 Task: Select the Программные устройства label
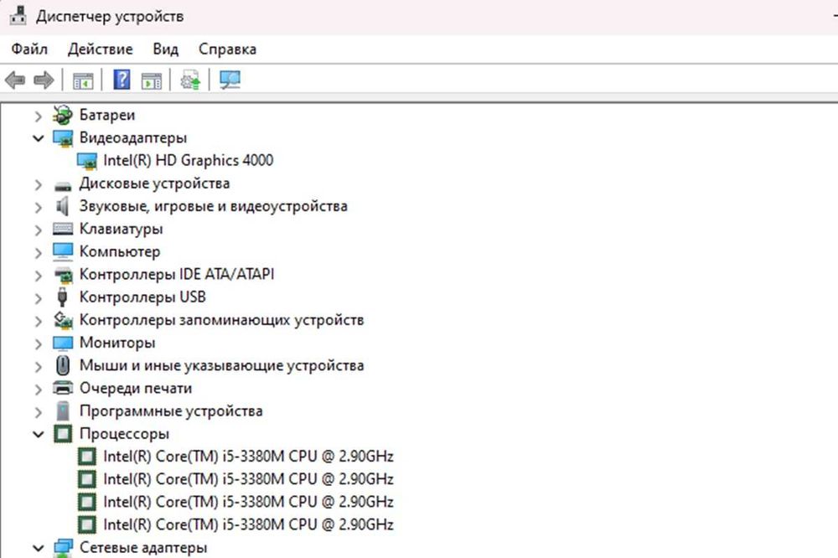[171, 411]
